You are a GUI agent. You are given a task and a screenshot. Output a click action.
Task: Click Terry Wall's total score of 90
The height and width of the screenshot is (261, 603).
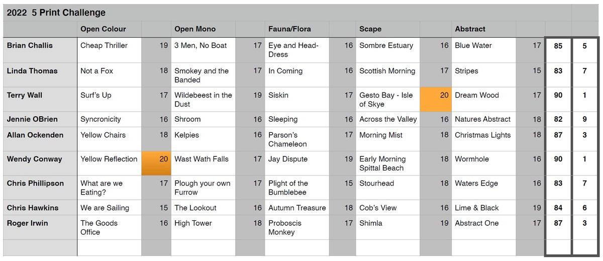click(558, 100)
